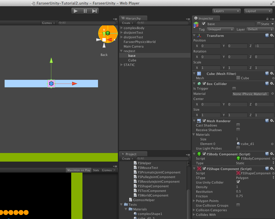Viewport: 275px width, 219px height.
Task: Toggle the Static checkbox
Action: pos(259,24)
